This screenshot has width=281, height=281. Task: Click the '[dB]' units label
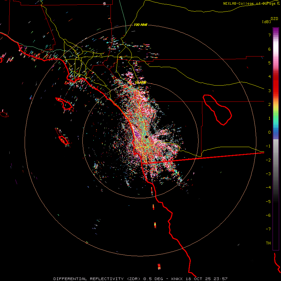pos(266,22)
